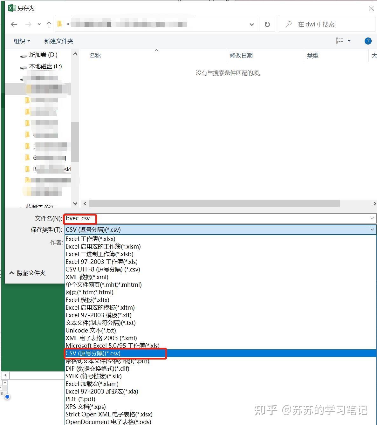The height and width of the screenshot is (425, 377).
Task: Expand the address bar dropdown arrow
Action: pos(251,24)
